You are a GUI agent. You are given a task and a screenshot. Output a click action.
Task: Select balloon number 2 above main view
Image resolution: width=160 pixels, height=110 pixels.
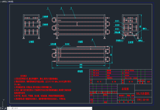click(x=61, y=8)
